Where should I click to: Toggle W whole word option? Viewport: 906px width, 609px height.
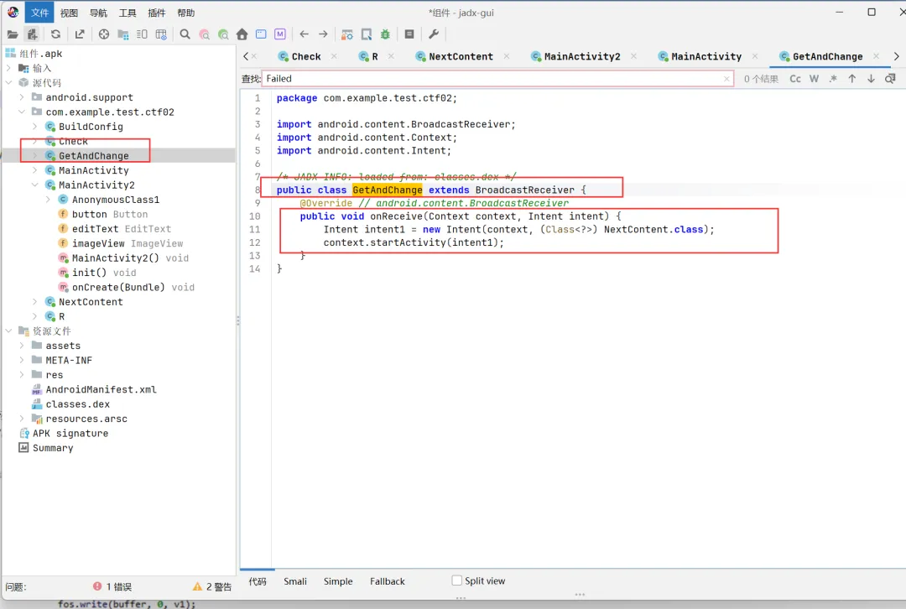click(814, 79)
